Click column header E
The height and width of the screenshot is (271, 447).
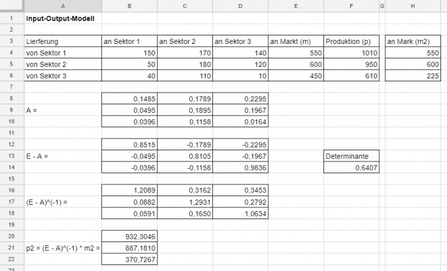(x=296, y=6)
